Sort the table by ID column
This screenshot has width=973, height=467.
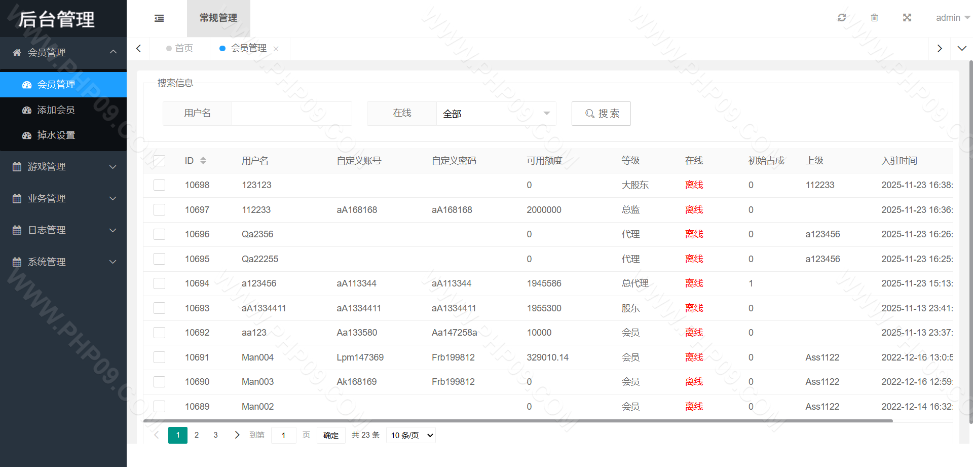[203, 161]
